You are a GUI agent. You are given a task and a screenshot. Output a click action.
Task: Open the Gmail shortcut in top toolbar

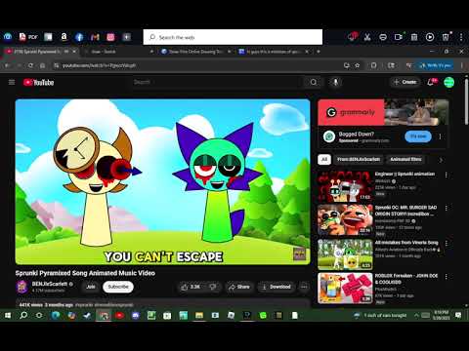pos(95,37)
